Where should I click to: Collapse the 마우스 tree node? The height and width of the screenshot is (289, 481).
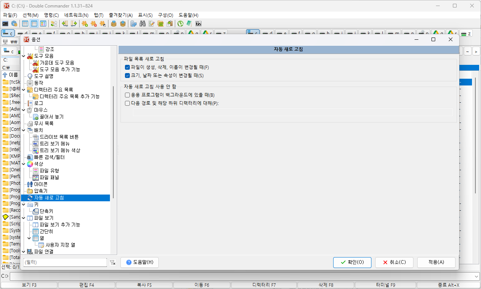tap(24, 110)
